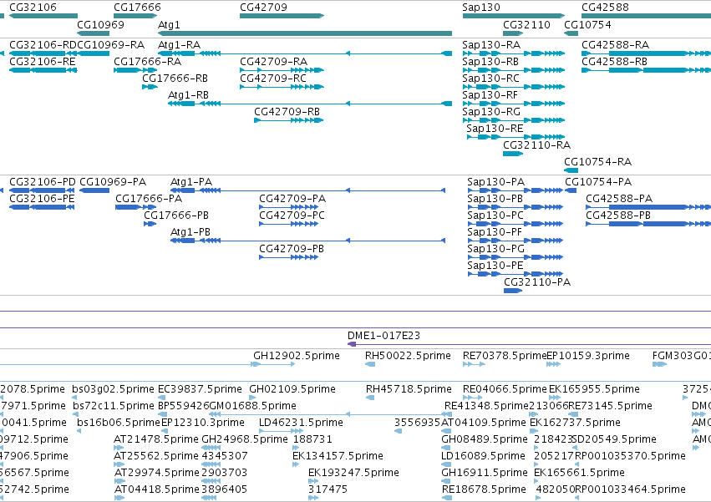This screenshot has height=502, width=711.
Task: Select the CG17666 gene label
Action: point(137,8)
